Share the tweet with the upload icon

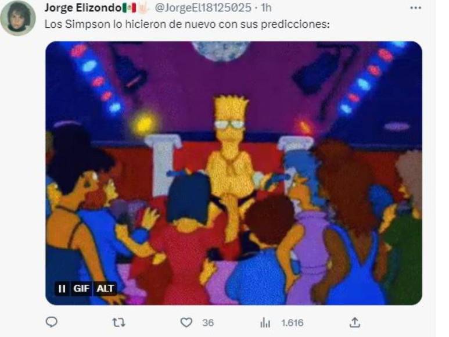tap(354, 322)
